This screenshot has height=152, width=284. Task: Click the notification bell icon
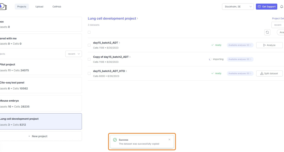tap(281, 7)
